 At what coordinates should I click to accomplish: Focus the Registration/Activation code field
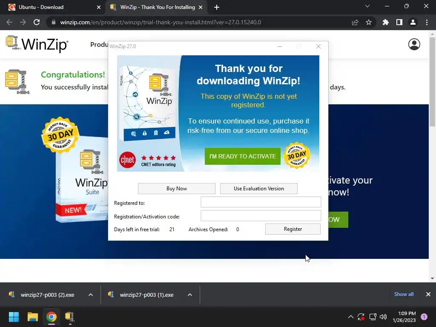[261, 216]
